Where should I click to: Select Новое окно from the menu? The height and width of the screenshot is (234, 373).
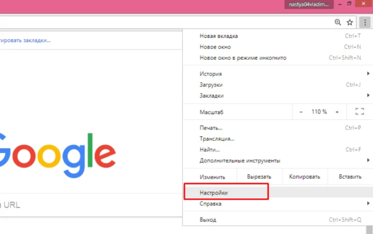[x=278, y=47]
